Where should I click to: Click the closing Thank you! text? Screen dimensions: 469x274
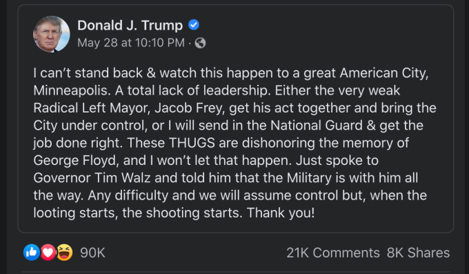[x=281, y=213]
